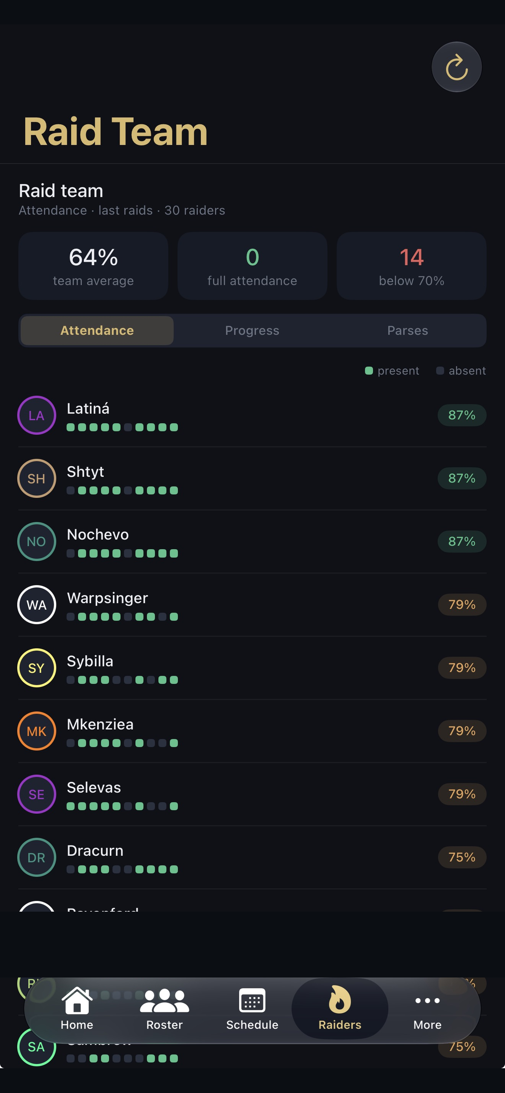Select Shtyt's 87% attendance badge
This screenshot has width=505, height=1093.
point(462,478)
